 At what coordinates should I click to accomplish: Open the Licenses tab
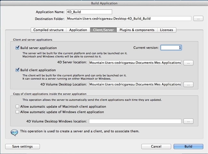click(166, 30)
